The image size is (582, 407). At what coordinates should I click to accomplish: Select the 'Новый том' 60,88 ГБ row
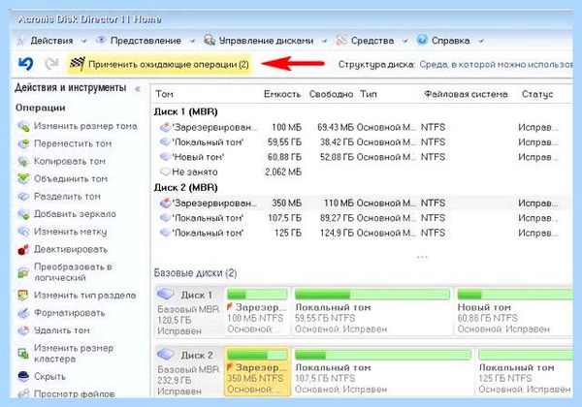click(x=362, y=157)
